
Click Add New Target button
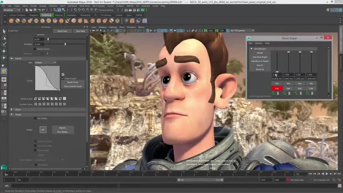point(259,57)
